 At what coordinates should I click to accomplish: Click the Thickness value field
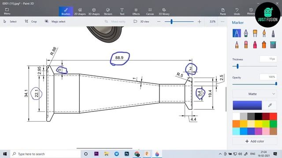click(268, 59)
